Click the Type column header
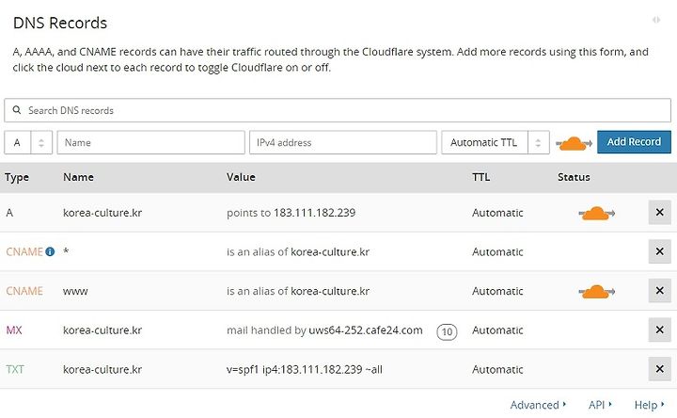This screenshot has width=677, height=418. click(x=17, y=178)
